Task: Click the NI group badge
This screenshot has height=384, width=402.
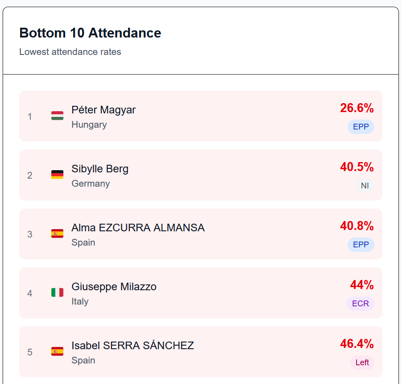Action: (365, 186)
